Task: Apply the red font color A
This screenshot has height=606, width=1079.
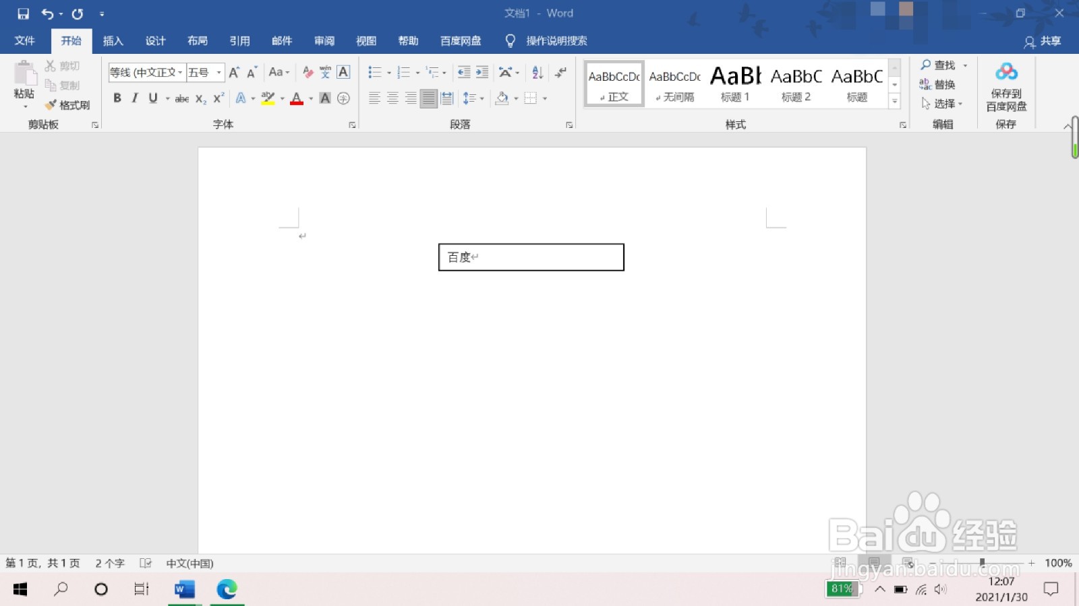Action: 297,98
